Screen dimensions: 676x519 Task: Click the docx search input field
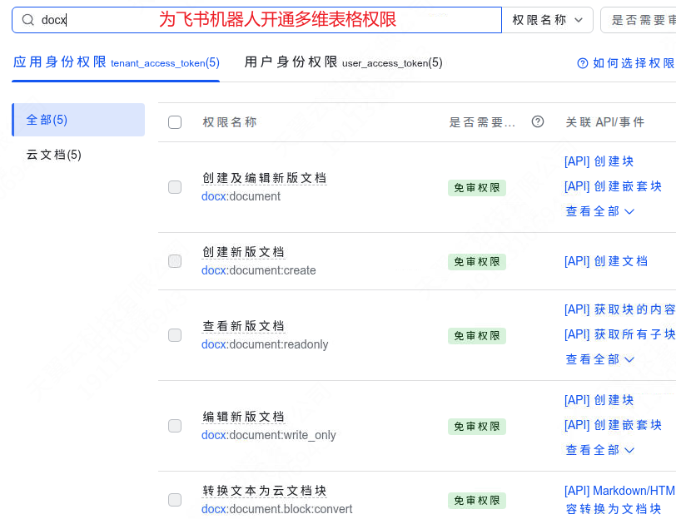point(257,20)
